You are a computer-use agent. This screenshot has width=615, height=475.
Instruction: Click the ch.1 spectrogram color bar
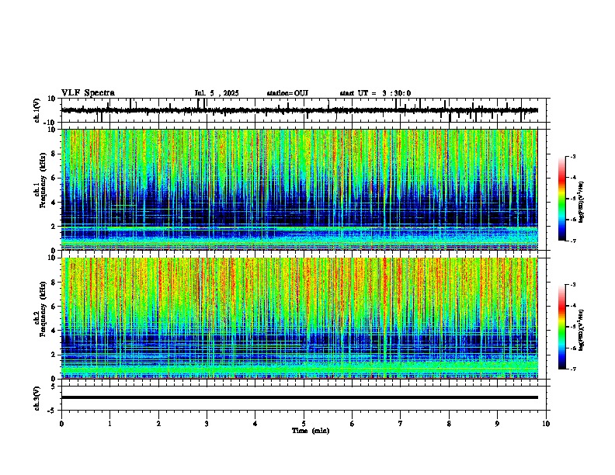pos(562,199)
